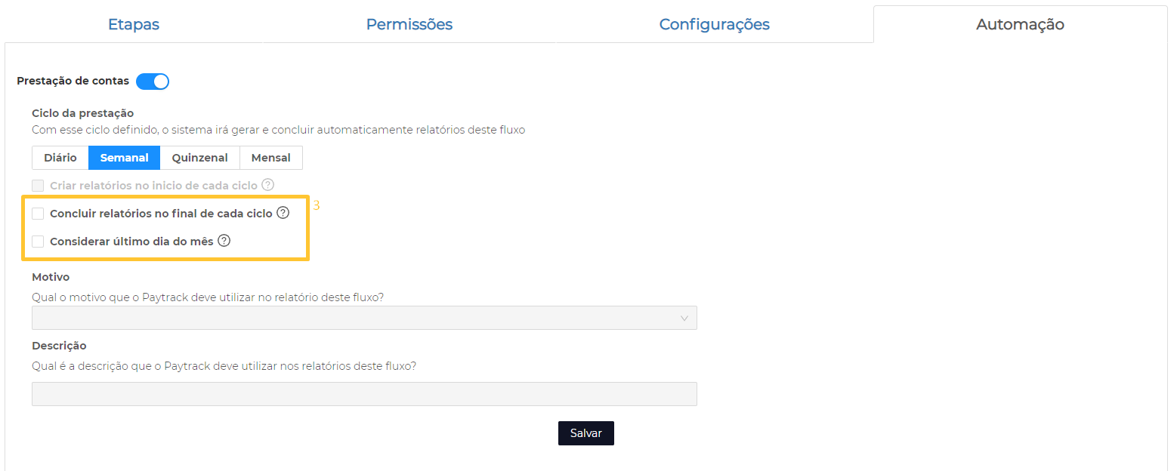This screenshot has height=471, width=1174.
Task: Set the cycle to Quinzenal
Action: [199, 158]
